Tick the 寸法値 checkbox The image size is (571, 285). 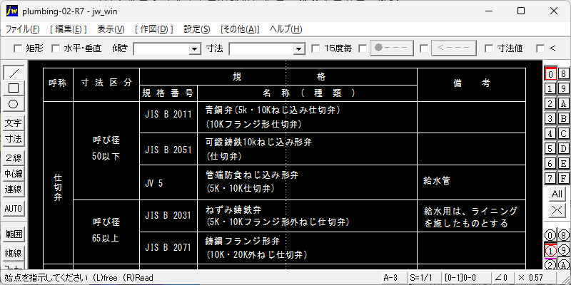pyautogui.click(x=489, y=48)
